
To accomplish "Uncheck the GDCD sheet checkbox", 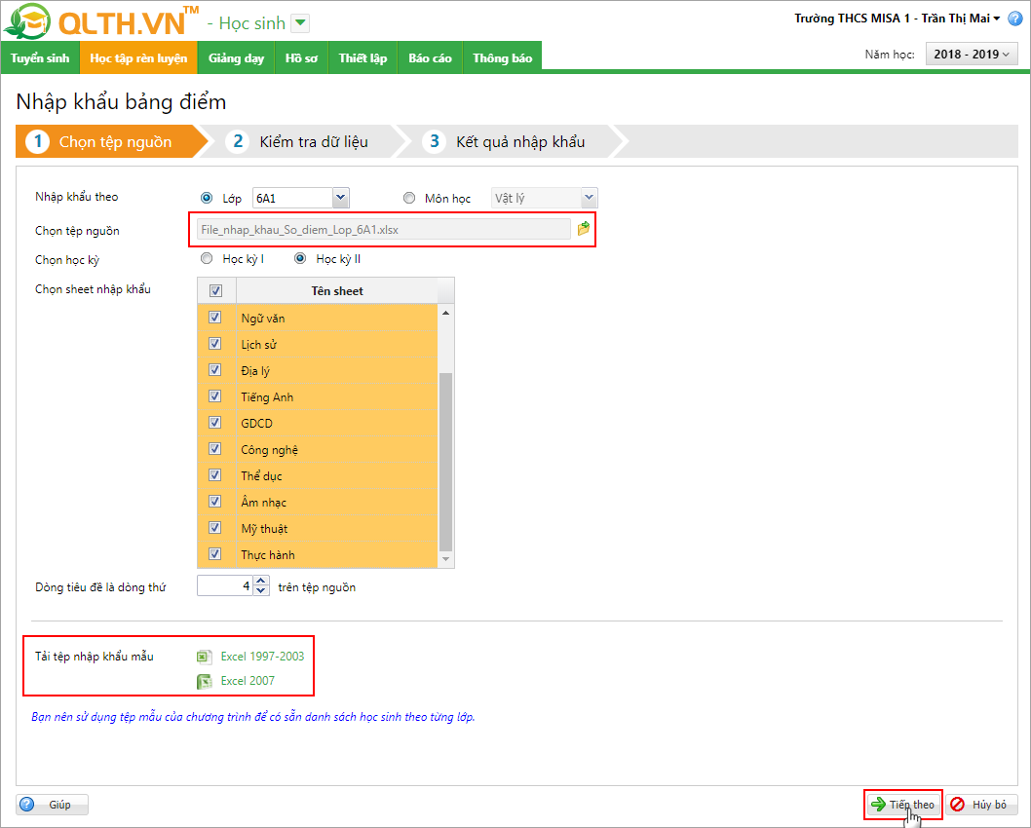I will (215, 423).
